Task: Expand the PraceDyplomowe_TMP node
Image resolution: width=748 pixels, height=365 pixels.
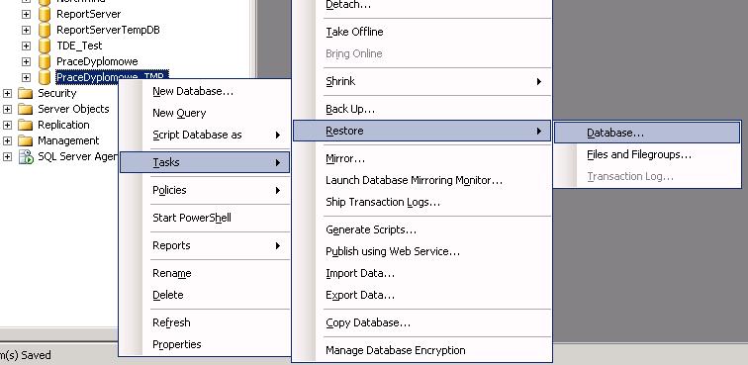Action: (26, 77)
